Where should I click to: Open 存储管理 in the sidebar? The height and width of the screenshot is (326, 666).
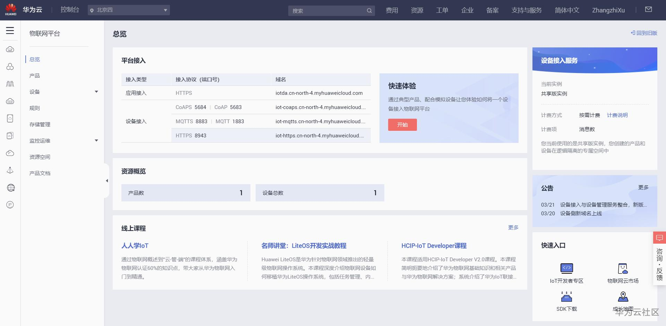coord(40,124)
